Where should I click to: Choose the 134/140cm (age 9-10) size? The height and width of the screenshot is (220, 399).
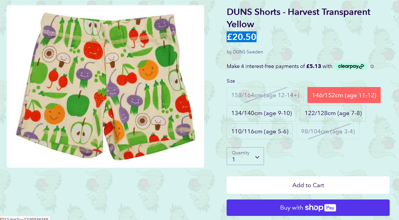click(261, 113)
